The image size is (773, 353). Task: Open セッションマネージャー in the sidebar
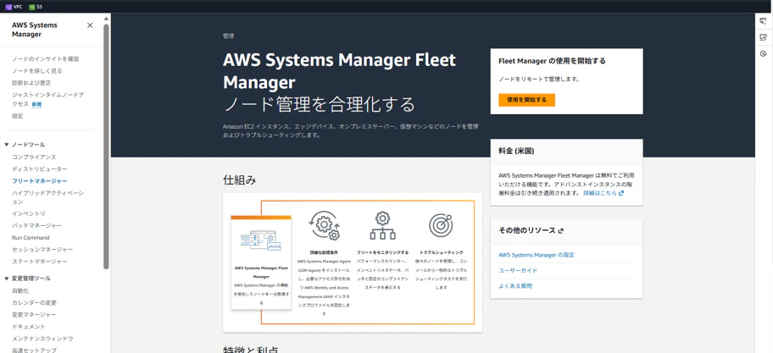tap(42, 250)
